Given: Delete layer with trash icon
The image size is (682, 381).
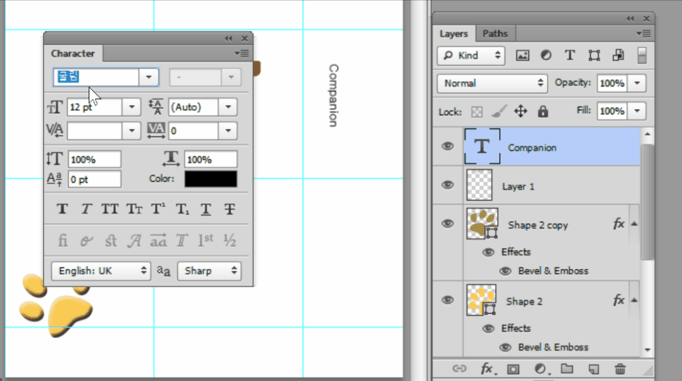Looking at the screenshot, I should [x=620, y=369].
